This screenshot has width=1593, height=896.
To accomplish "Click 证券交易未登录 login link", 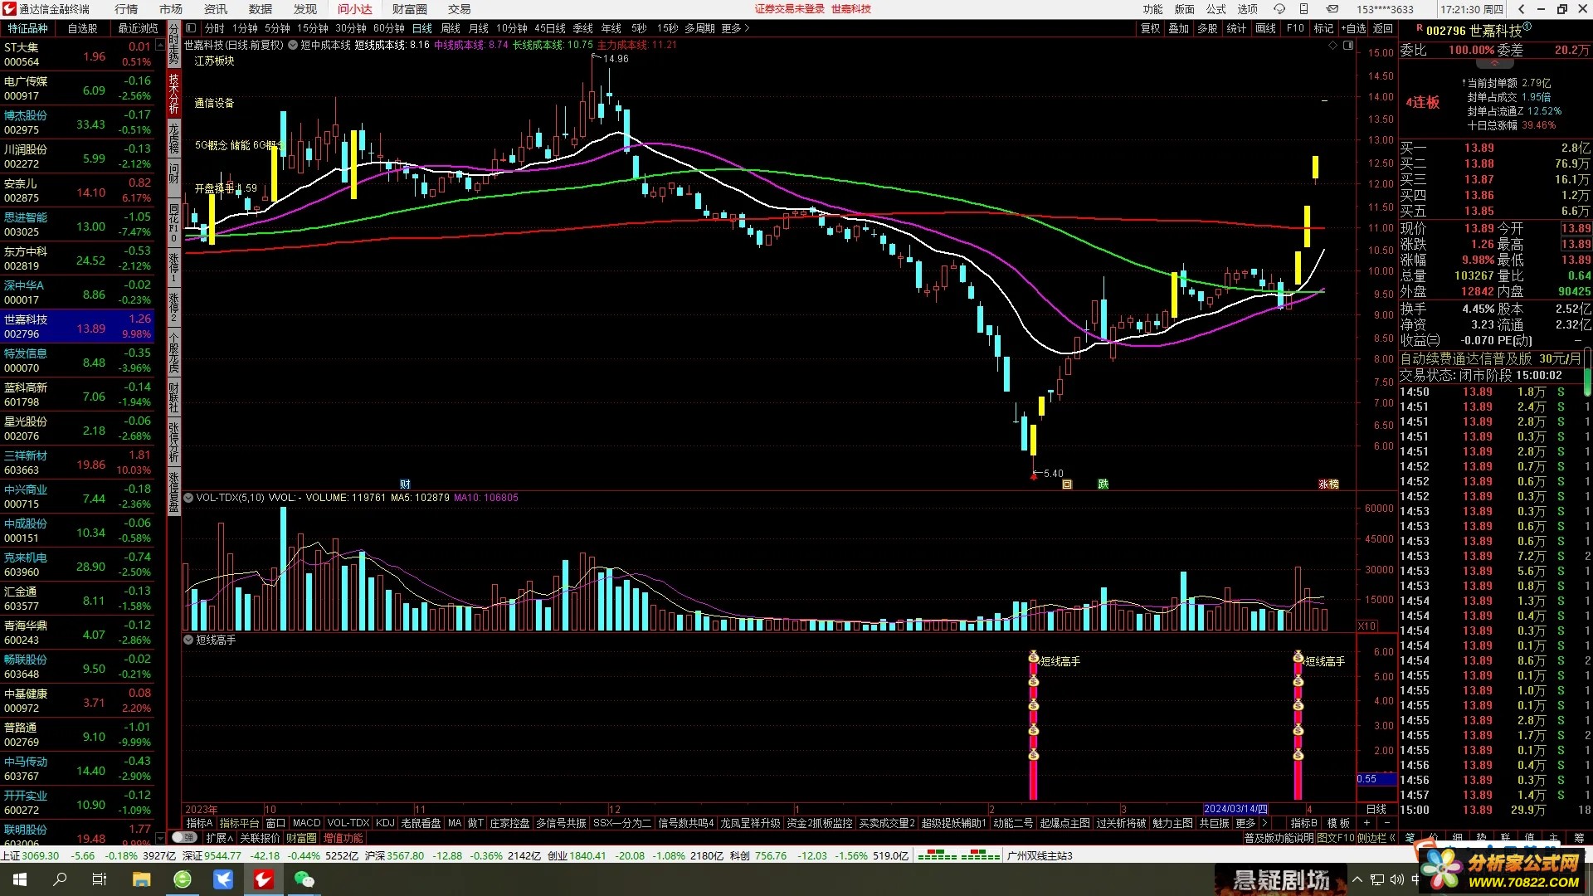I will coord(789,9).
